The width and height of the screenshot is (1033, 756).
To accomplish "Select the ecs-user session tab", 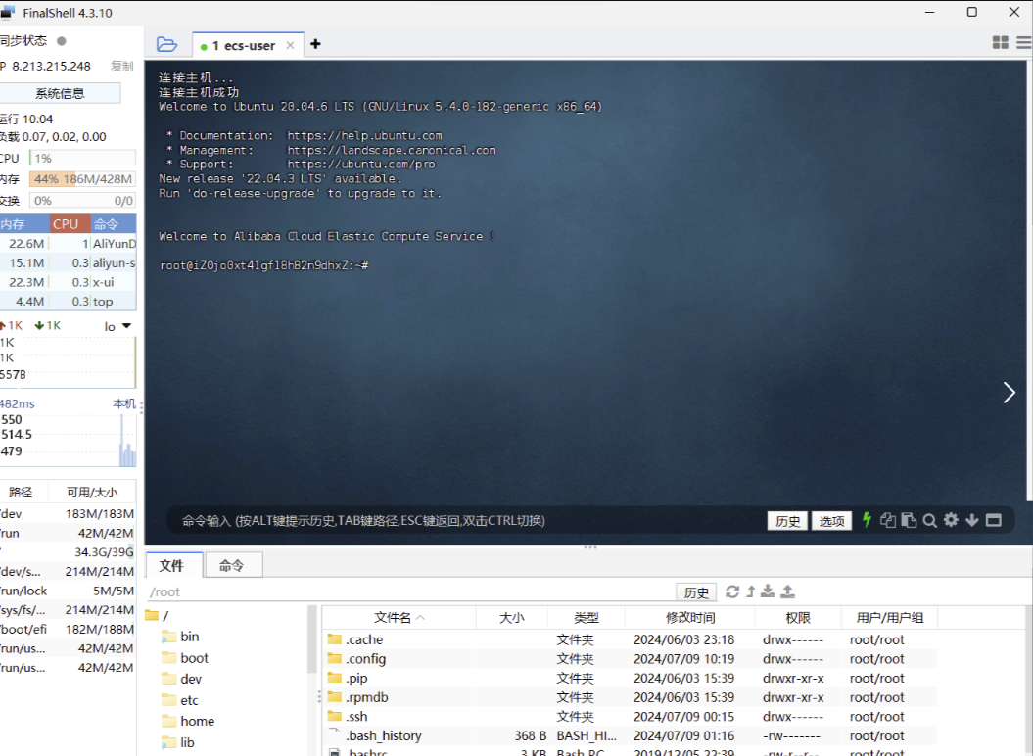I will coord(243,45).
